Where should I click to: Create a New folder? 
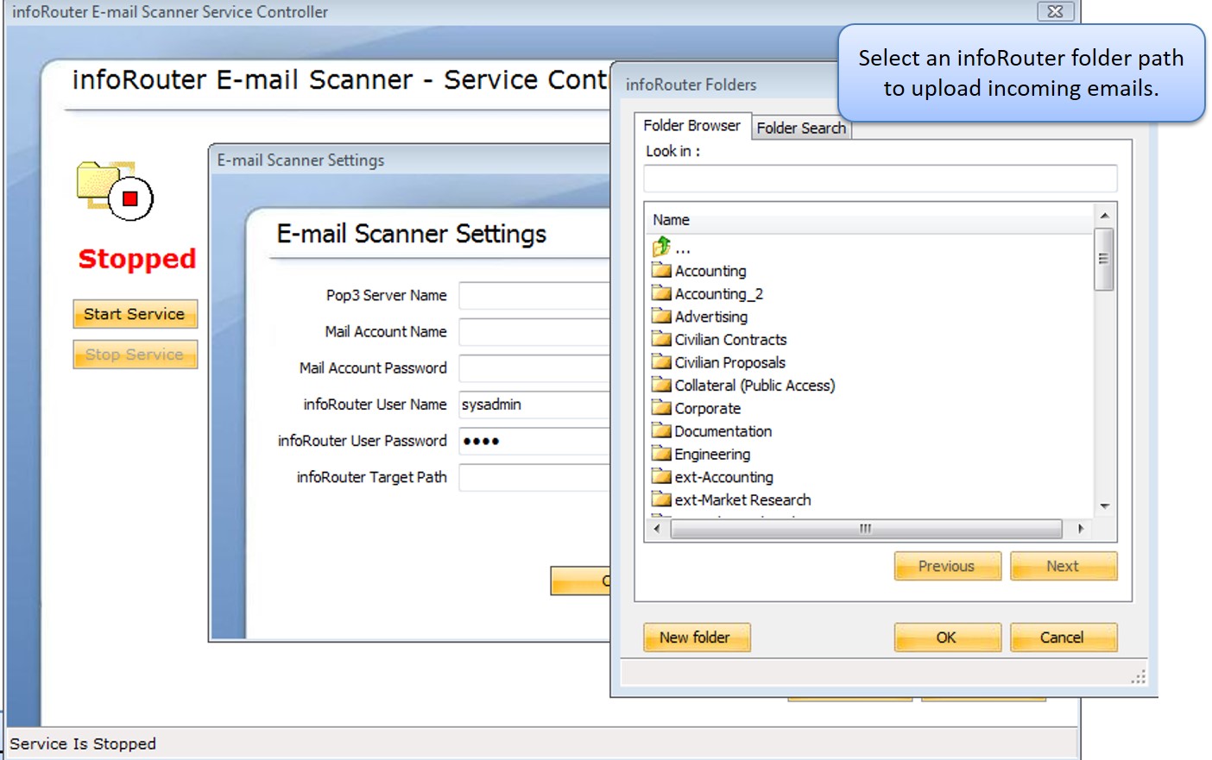[697, 638]
